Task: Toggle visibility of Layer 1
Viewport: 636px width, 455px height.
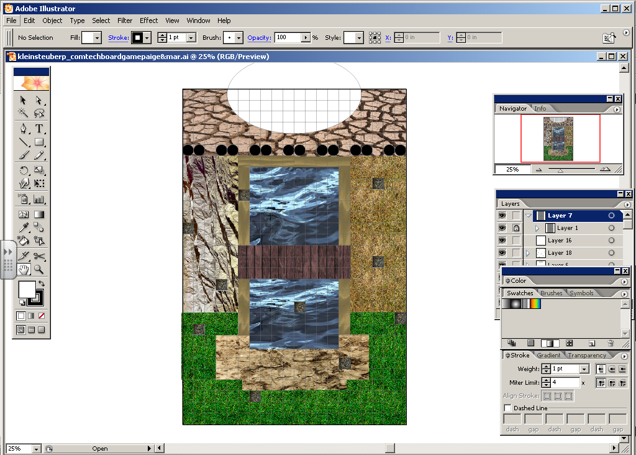Action: (502, 228)
